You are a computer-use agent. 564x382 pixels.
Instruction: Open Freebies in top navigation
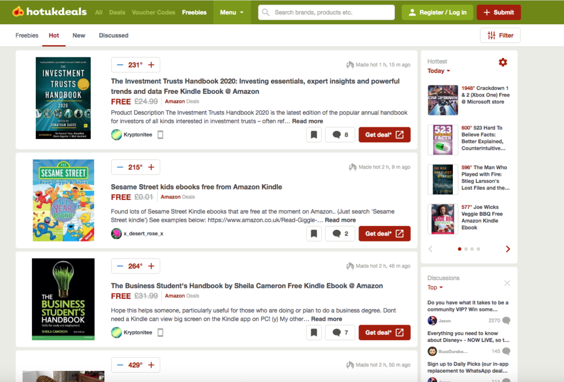coord(194,12)
